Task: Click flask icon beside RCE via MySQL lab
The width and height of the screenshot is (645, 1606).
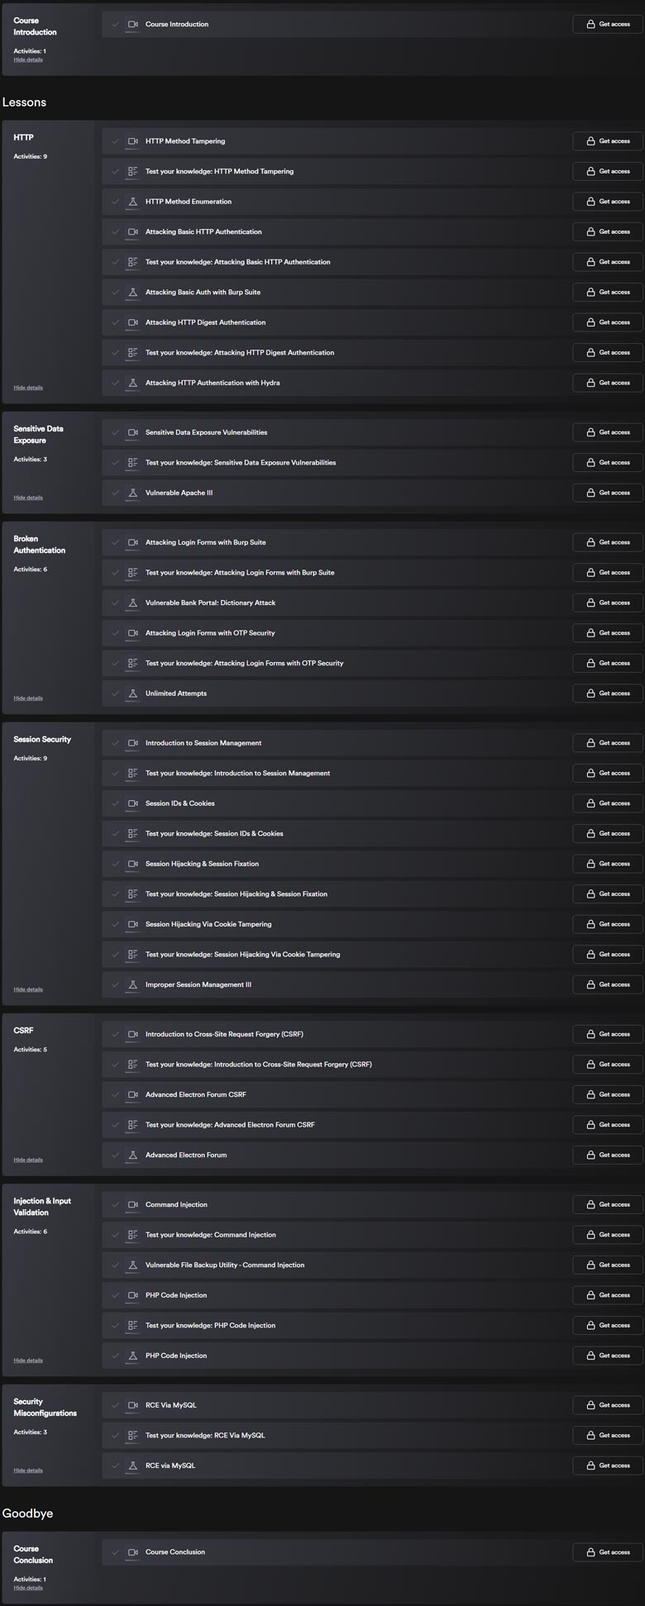Action: click(x=132, y=1465)
